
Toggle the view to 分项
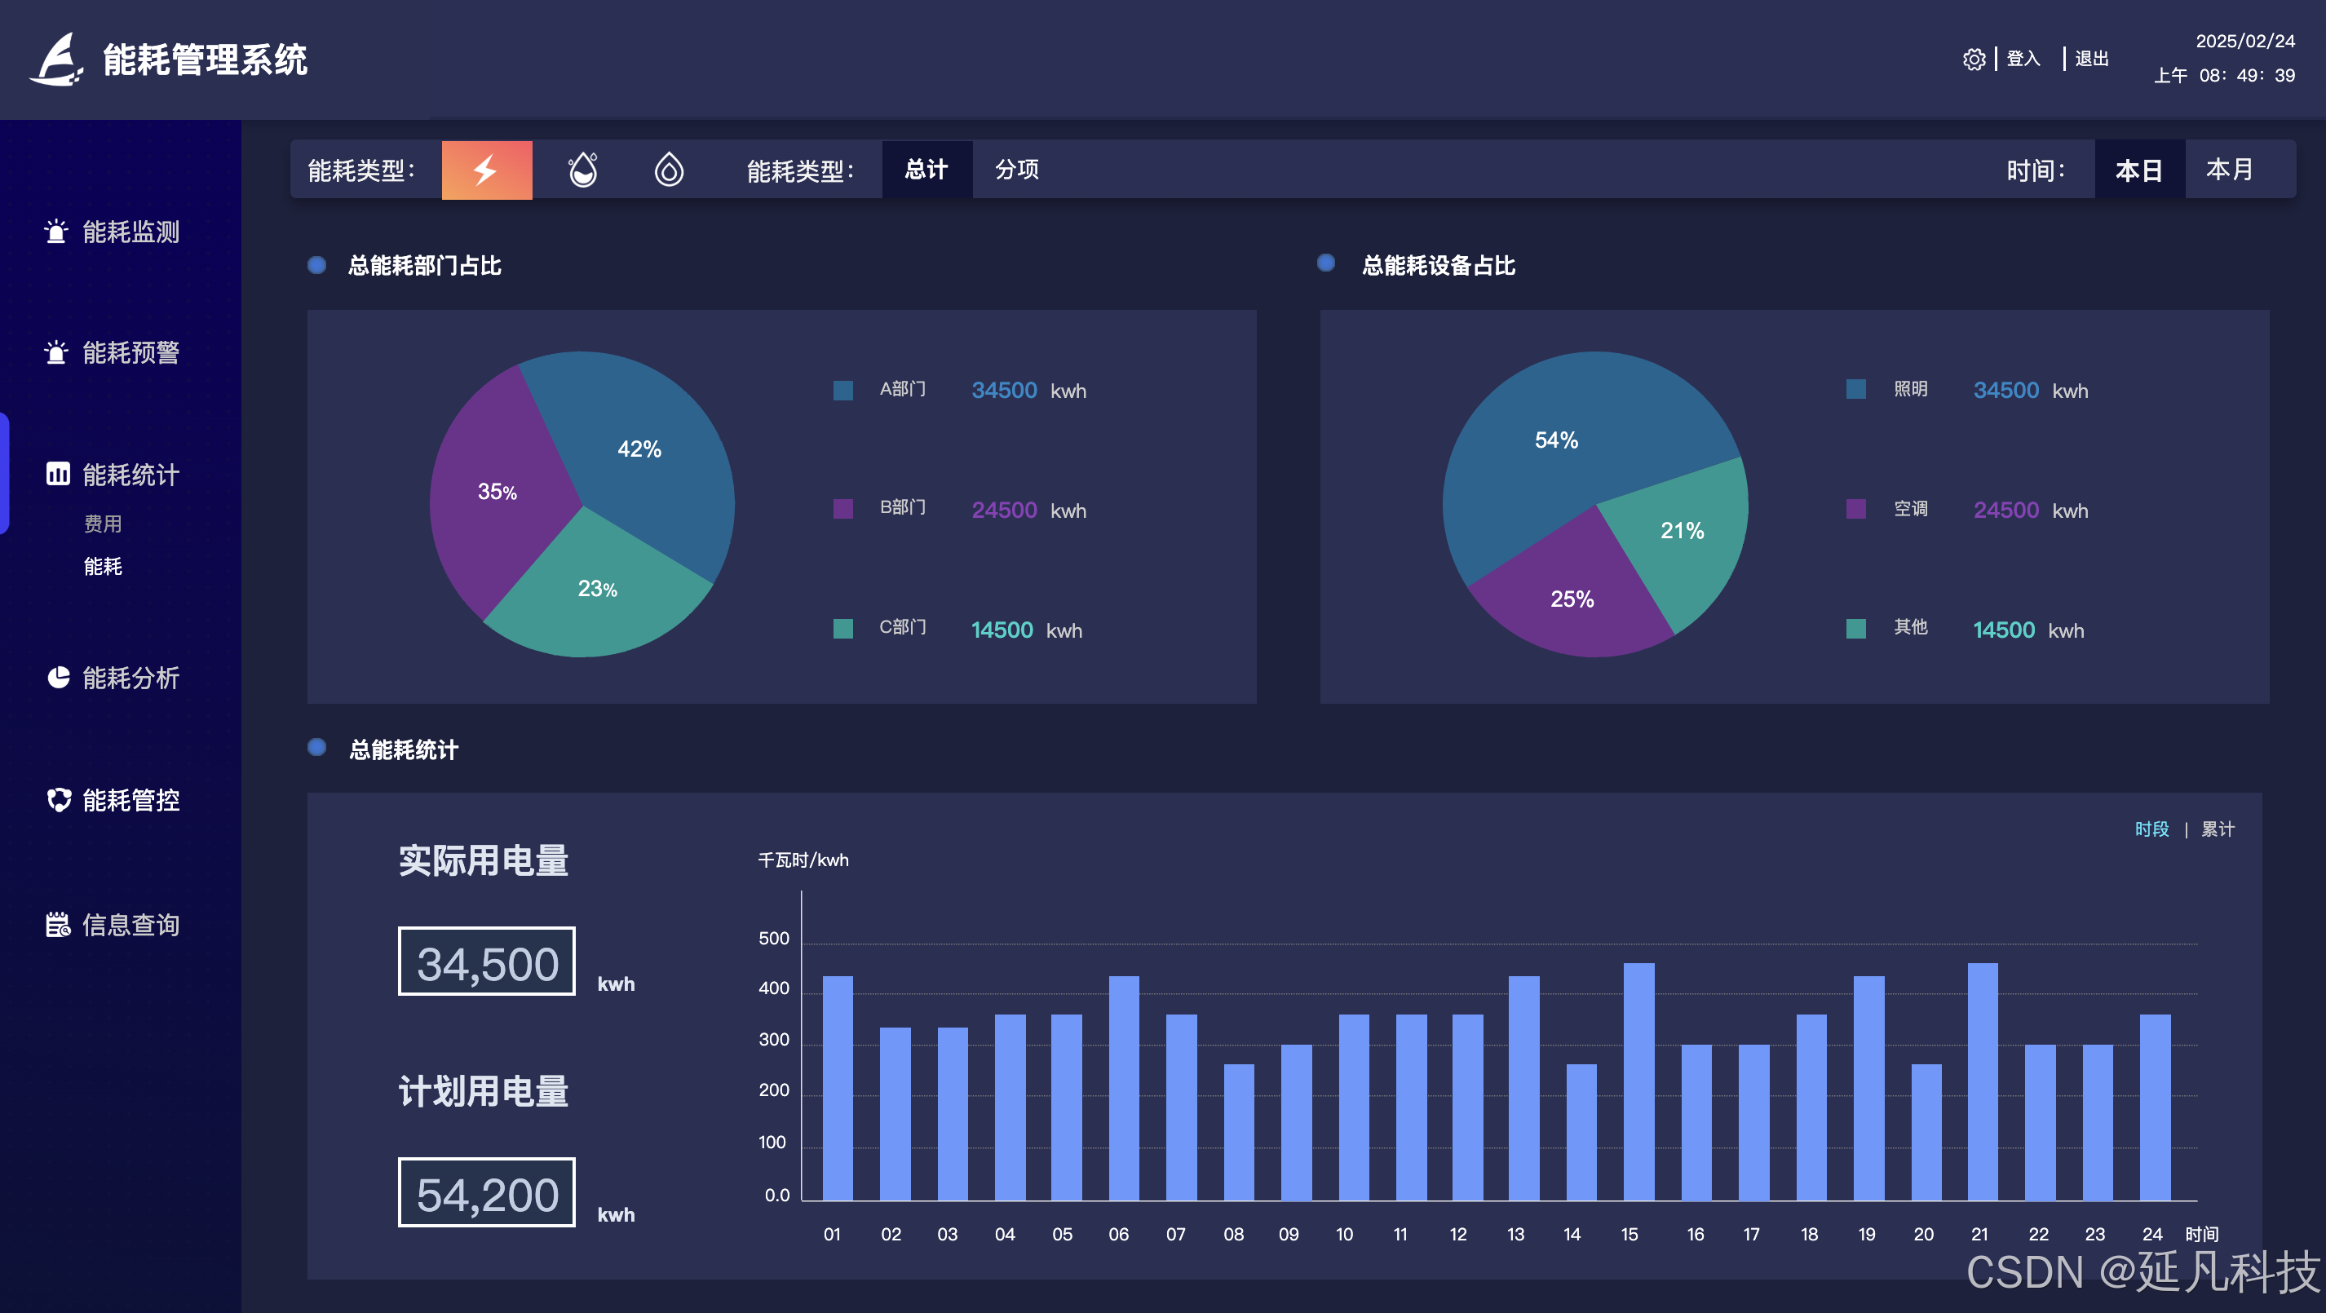point(1017,170)
